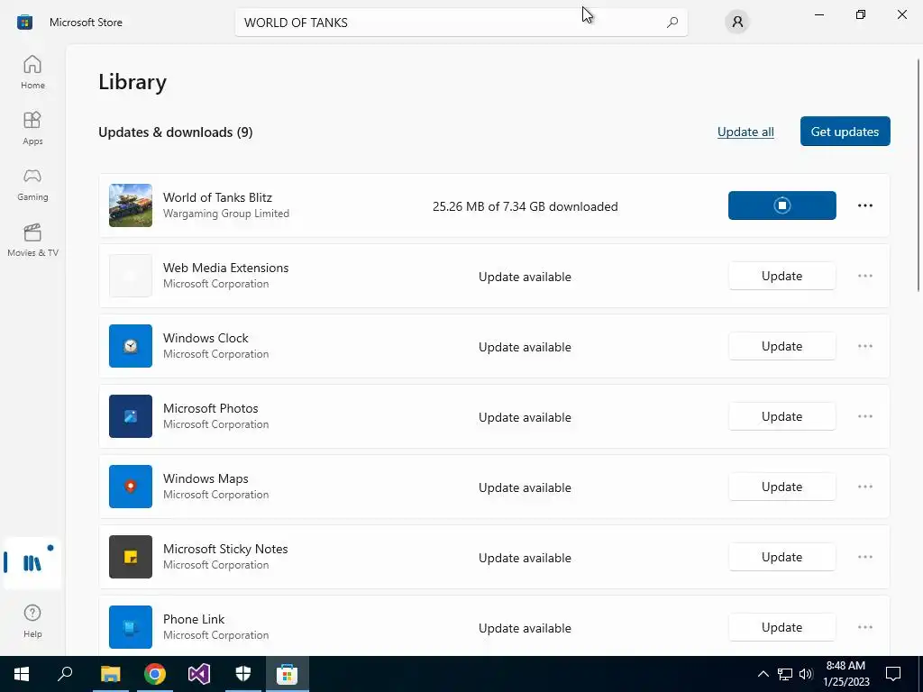Open the Apps section in sidebar
923x692 pixels.
coord(32,128)
